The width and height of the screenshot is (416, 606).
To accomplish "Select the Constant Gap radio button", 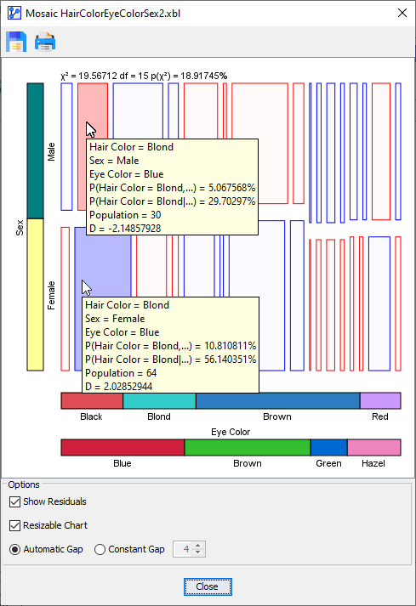I will (100, 549).
